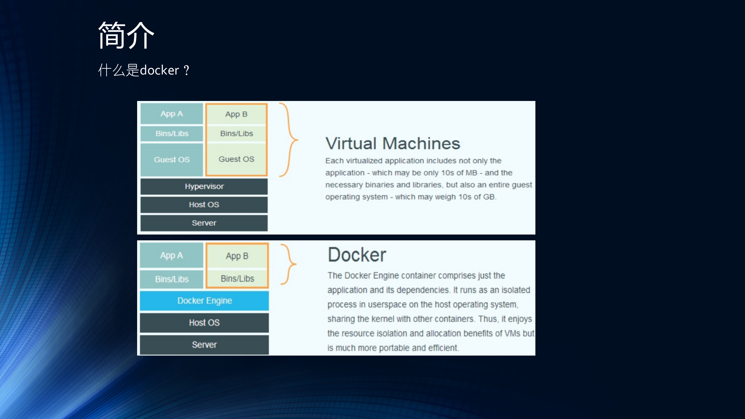Click the App A block in the VM diagram
745x419 pixels.
click(x=171, y=114)
